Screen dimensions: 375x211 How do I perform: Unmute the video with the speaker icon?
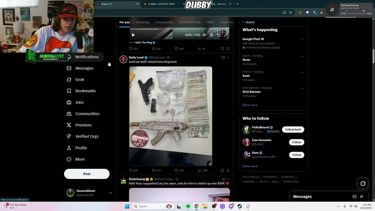coord(204,35)
